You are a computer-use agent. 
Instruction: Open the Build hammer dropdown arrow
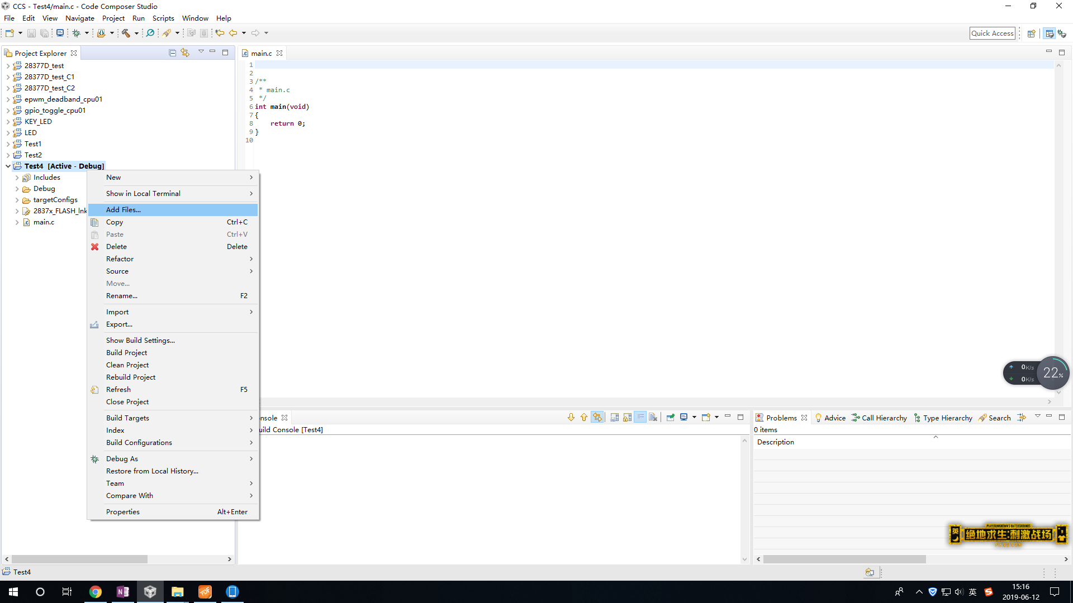coord(136,33)
